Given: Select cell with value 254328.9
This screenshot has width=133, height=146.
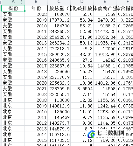Looking at the screenshot, I should (x=59, y=37).
